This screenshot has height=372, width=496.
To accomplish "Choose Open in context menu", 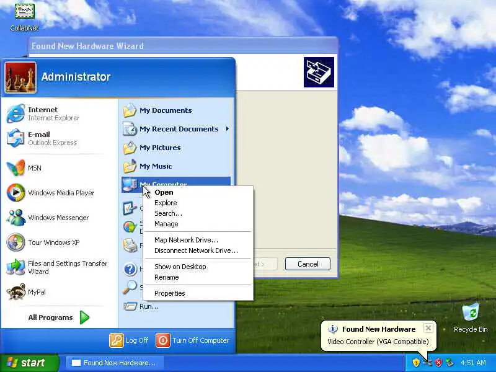I will tap(198, 192).
